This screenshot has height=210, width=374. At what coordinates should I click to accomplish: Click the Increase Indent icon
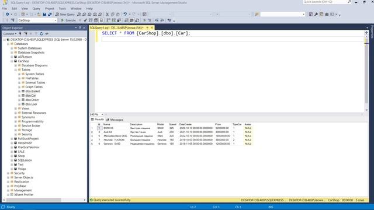162,20
